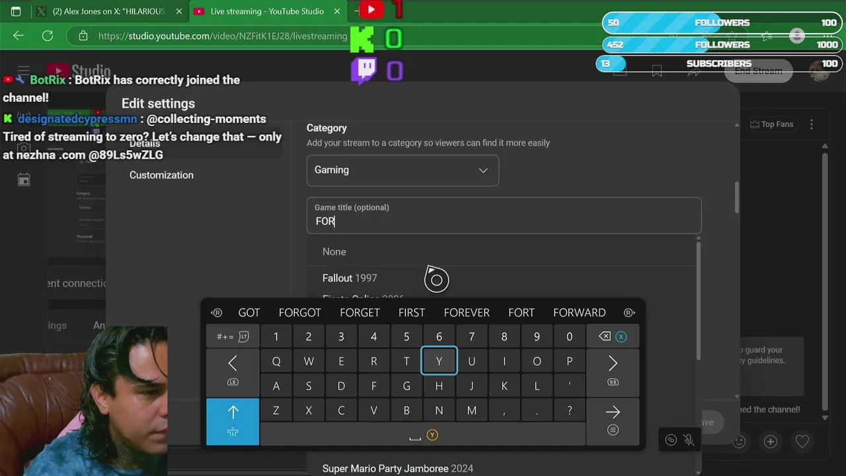Toggle the keyboard microphone icon

[x=689, y=440]
